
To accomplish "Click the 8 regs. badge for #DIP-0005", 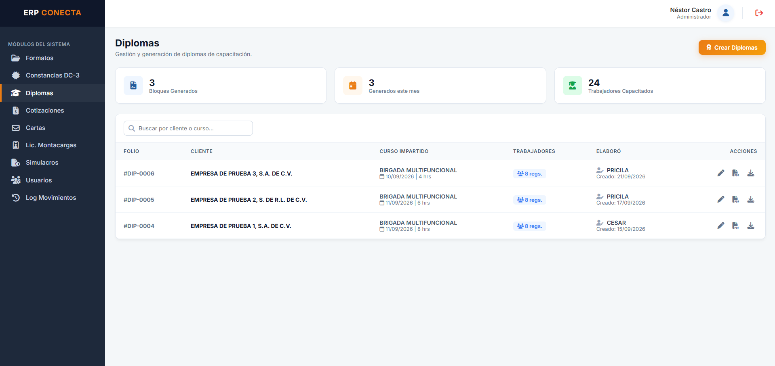I will tap(530, 200).
